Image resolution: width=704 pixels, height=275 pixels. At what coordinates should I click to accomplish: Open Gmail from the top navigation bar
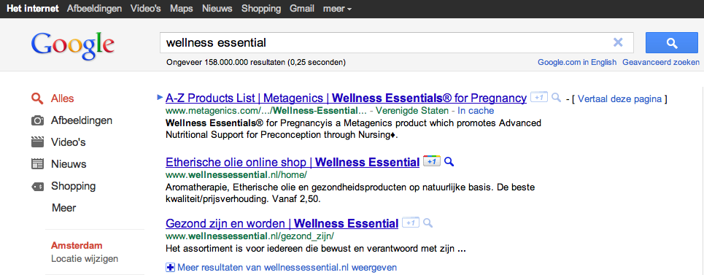pyautogui.click(x=302, y=9)
